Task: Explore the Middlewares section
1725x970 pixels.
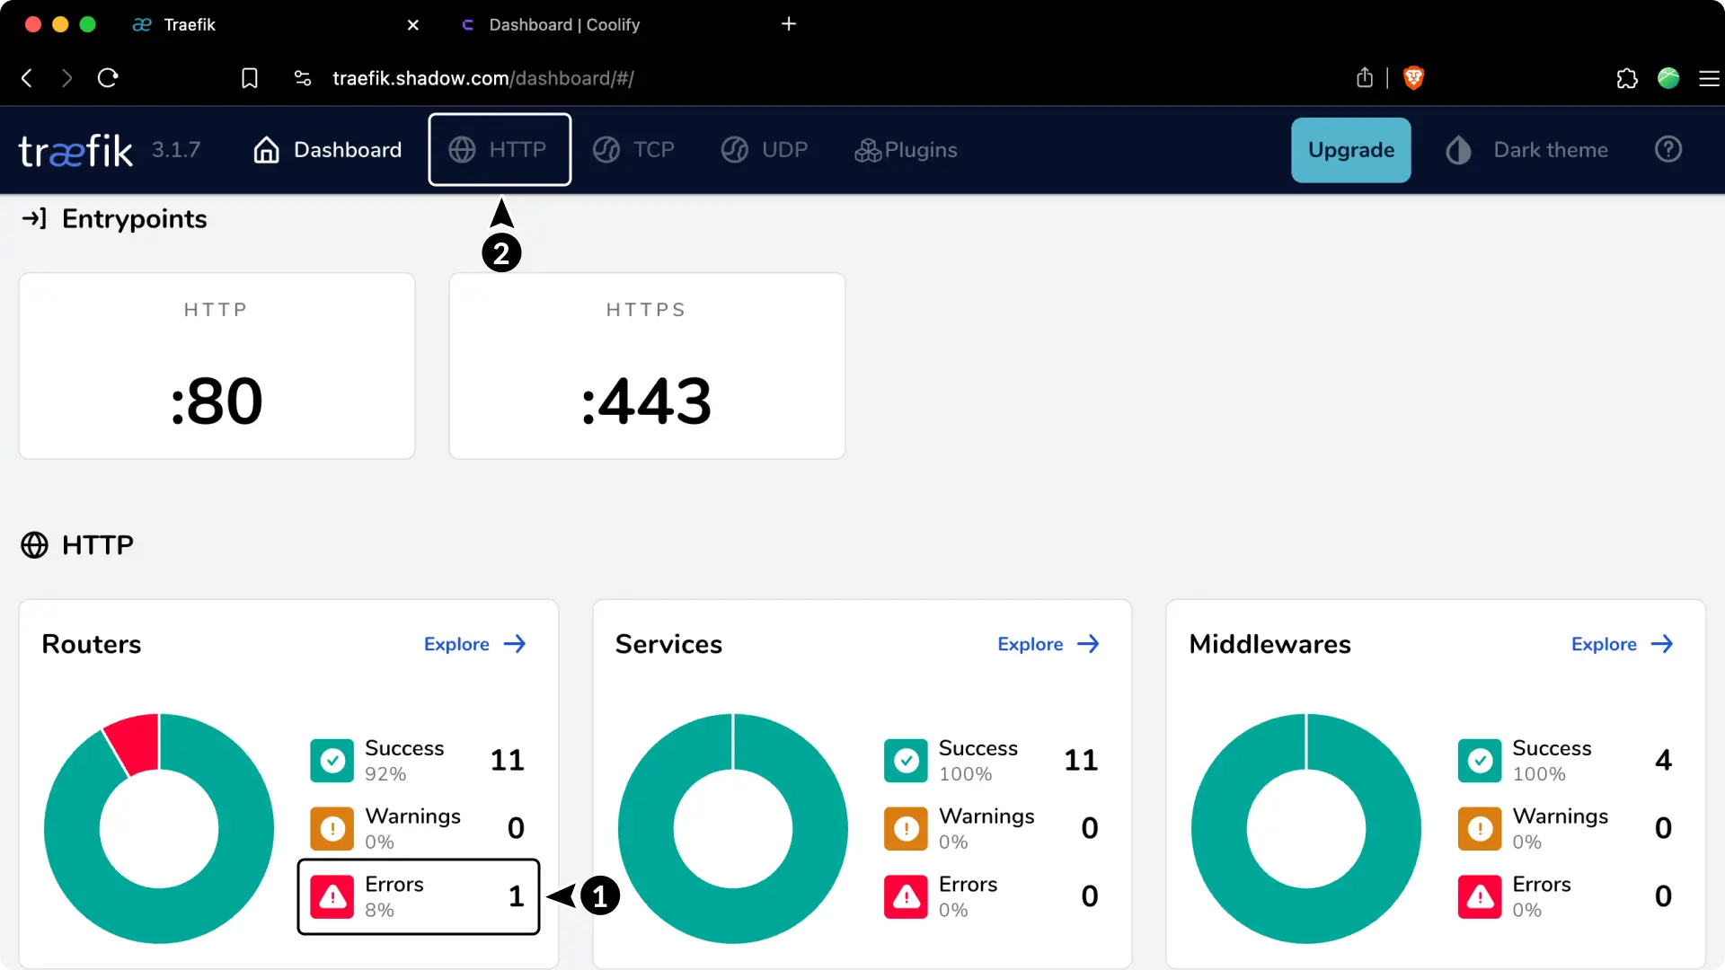Action: click(x=1622, y=644)
